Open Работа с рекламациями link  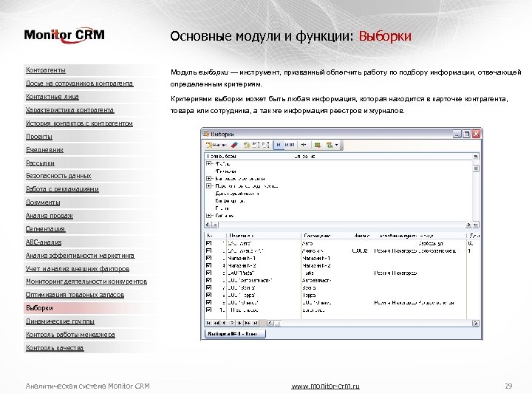[62, 189]
